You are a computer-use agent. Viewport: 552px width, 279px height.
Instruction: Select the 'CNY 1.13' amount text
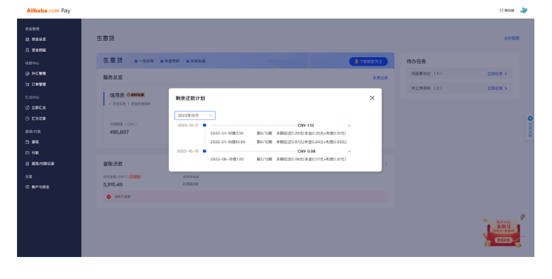pos(306,125)
